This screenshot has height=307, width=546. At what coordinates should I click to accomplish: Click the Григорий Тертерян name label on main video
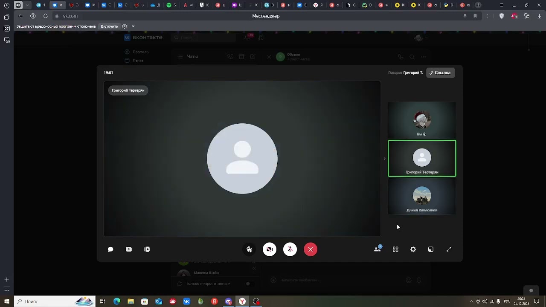pos(128,90)
